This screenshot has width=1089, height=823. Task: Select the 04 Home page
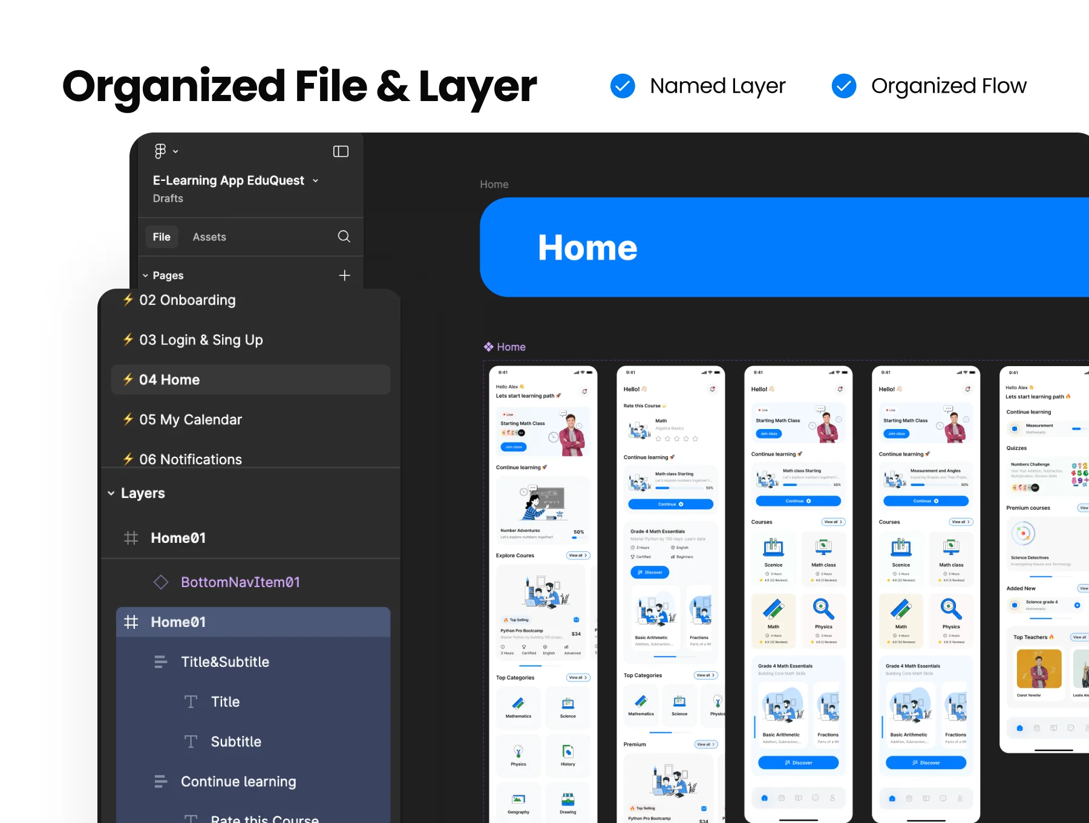tap(250, 379)
